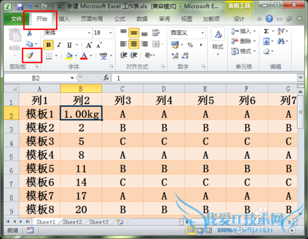Image resolution: width=308 pixels, height=239 pixels.
Task: Apply red font color A
Action: click(x=84, y=56)
